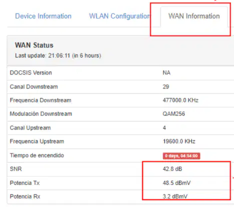Click the Tiempo de encendido label
Viewport: 234px width, 207px height.
[37, 155]
